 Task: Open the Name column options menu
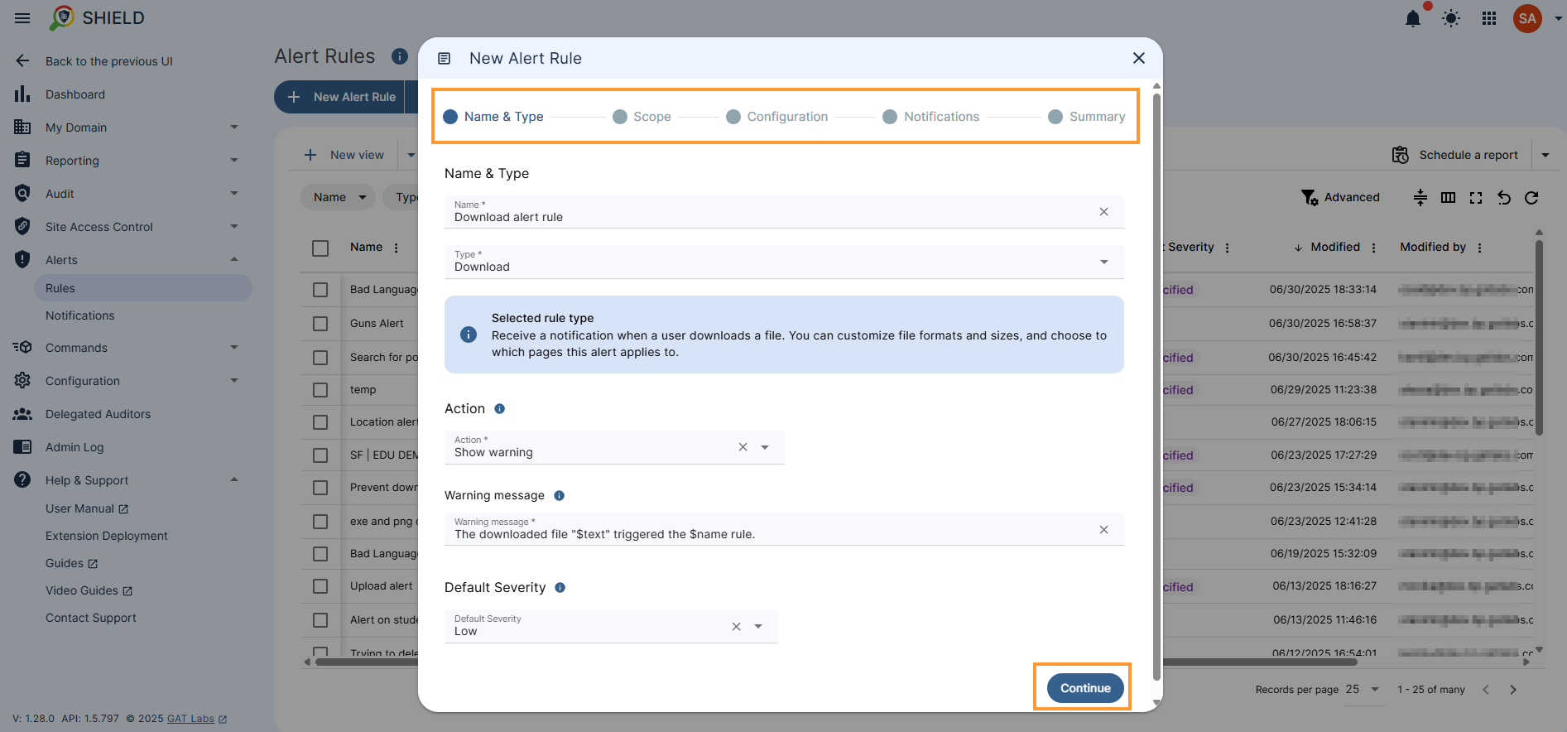396,248
